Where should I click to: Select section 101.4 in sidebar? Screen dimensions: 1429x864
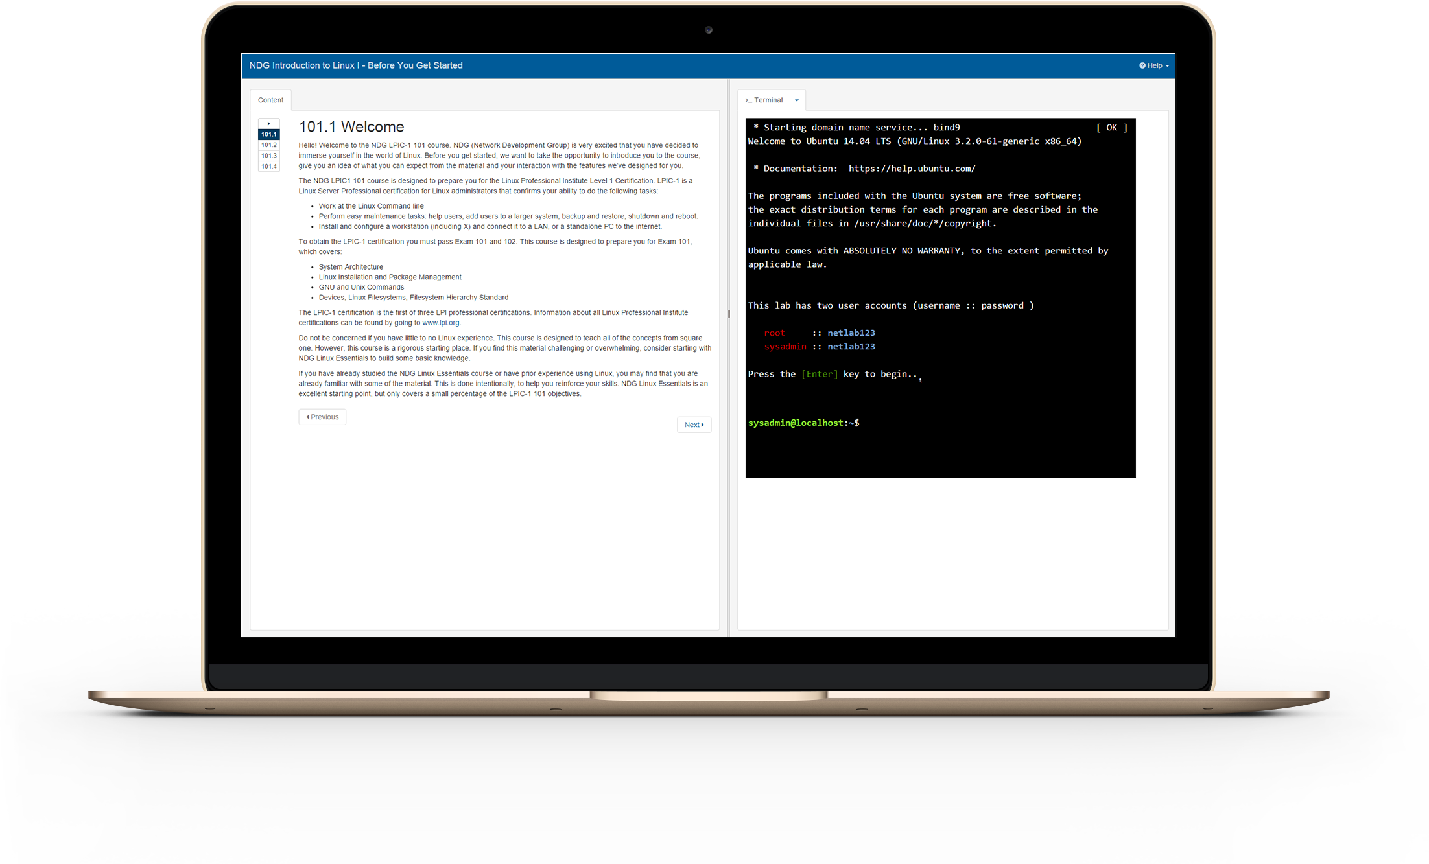tap(268, 165)
